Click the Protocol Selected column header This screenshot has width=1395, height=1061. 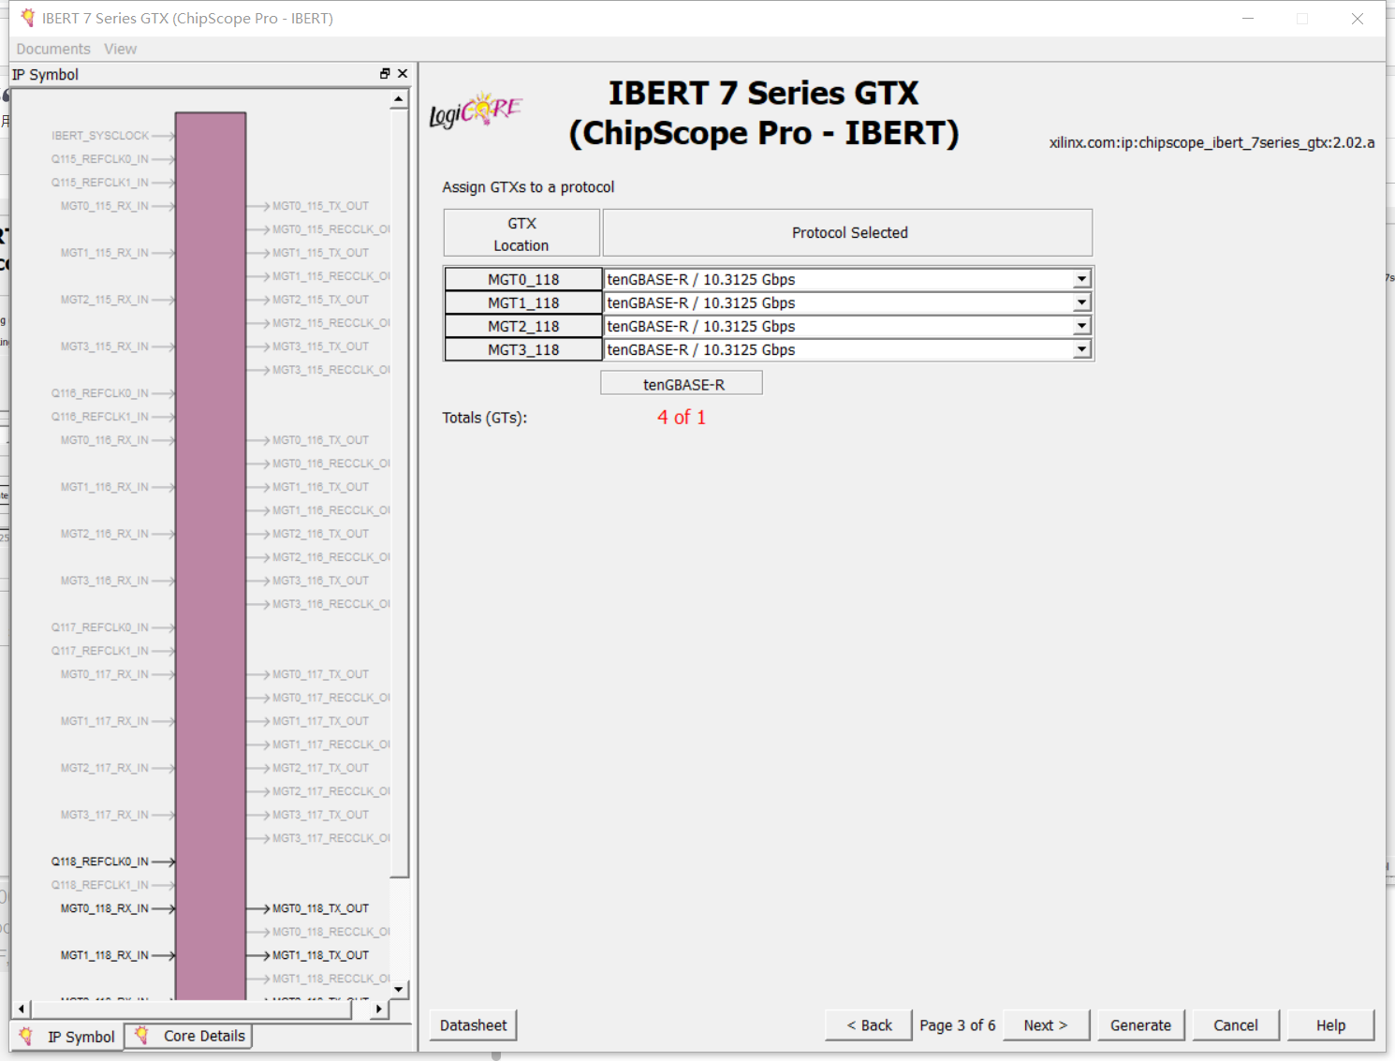point(848,233)
